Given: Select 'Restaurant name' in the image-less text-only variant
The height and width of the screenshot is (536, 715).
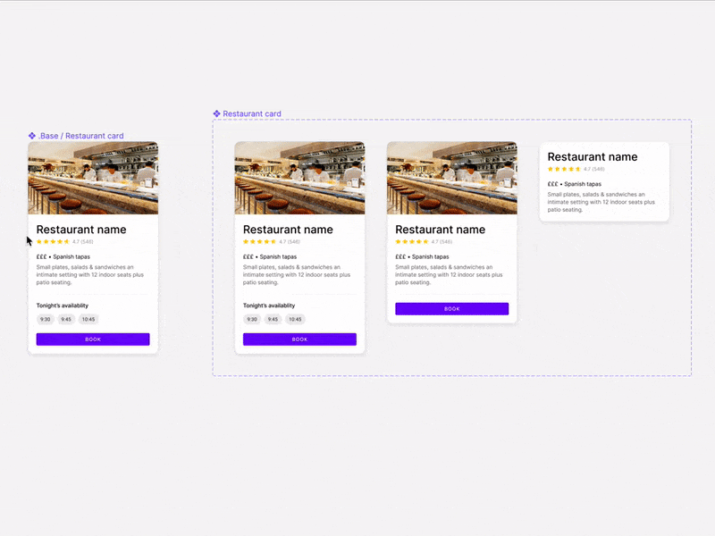Looking at the screenshot, I should coord(593,157).
